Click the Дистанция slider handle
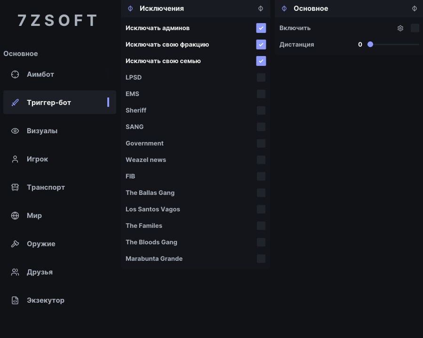The height and width of the screenshot is (338, 423). tap(370, 45)
